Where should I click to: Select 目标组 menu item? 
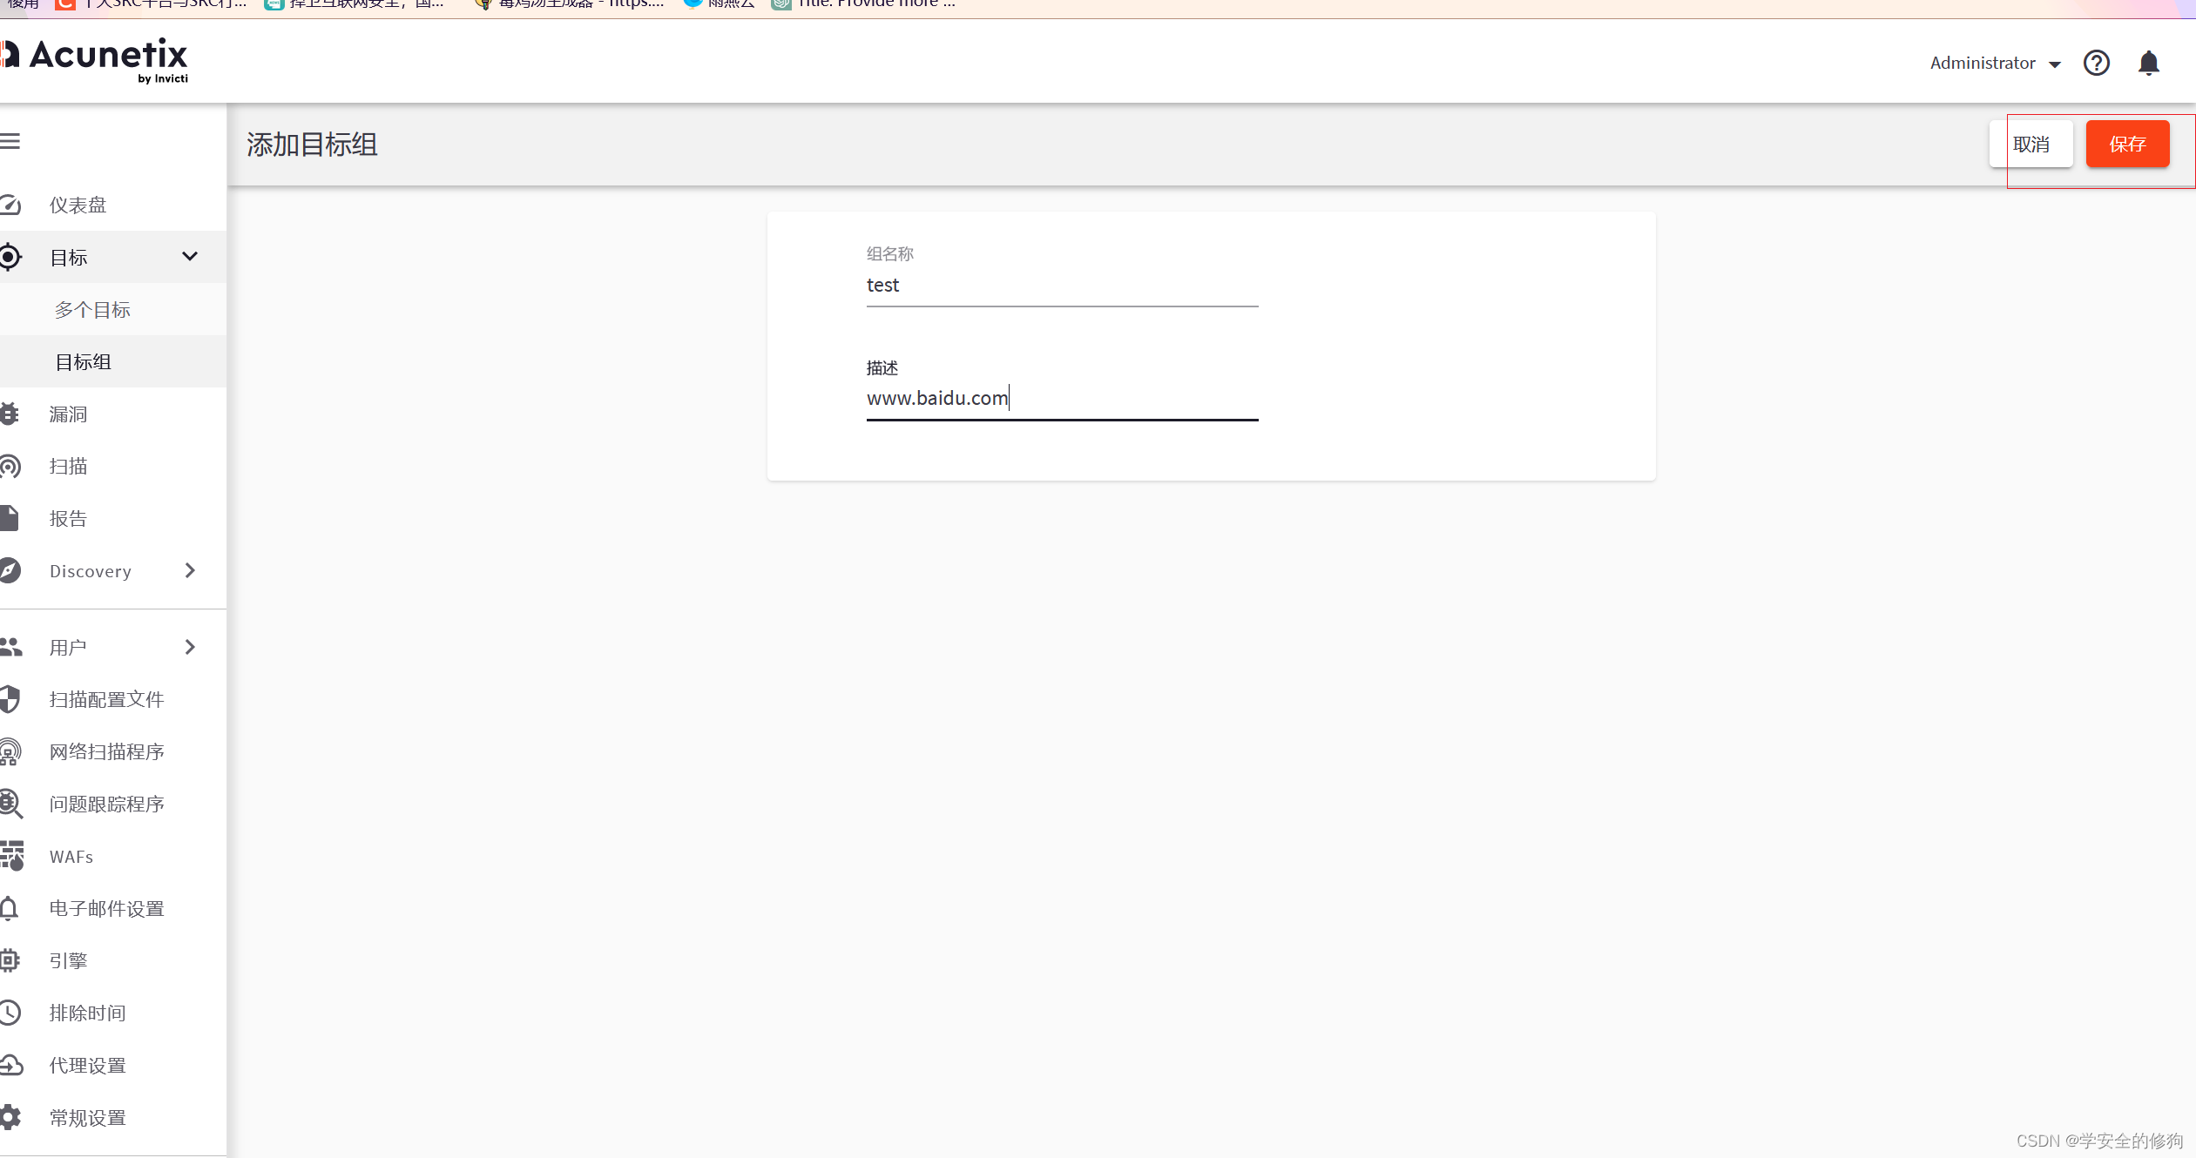pyautogui.click(x=83, y=361)
